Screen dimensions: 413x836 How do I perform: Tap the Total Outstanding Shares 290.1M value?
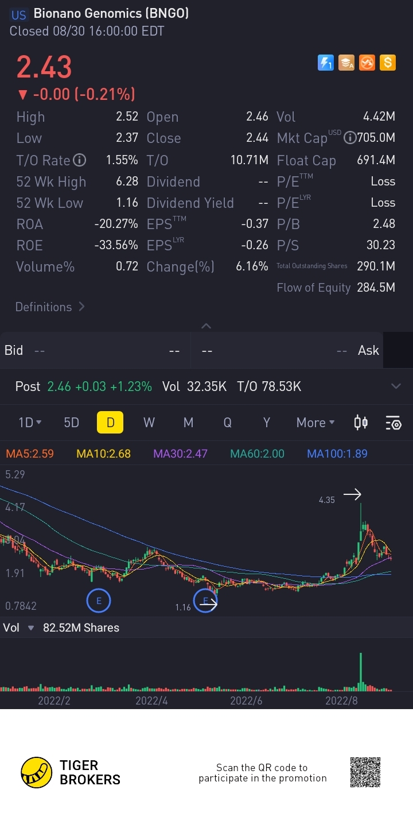point(376,266)
